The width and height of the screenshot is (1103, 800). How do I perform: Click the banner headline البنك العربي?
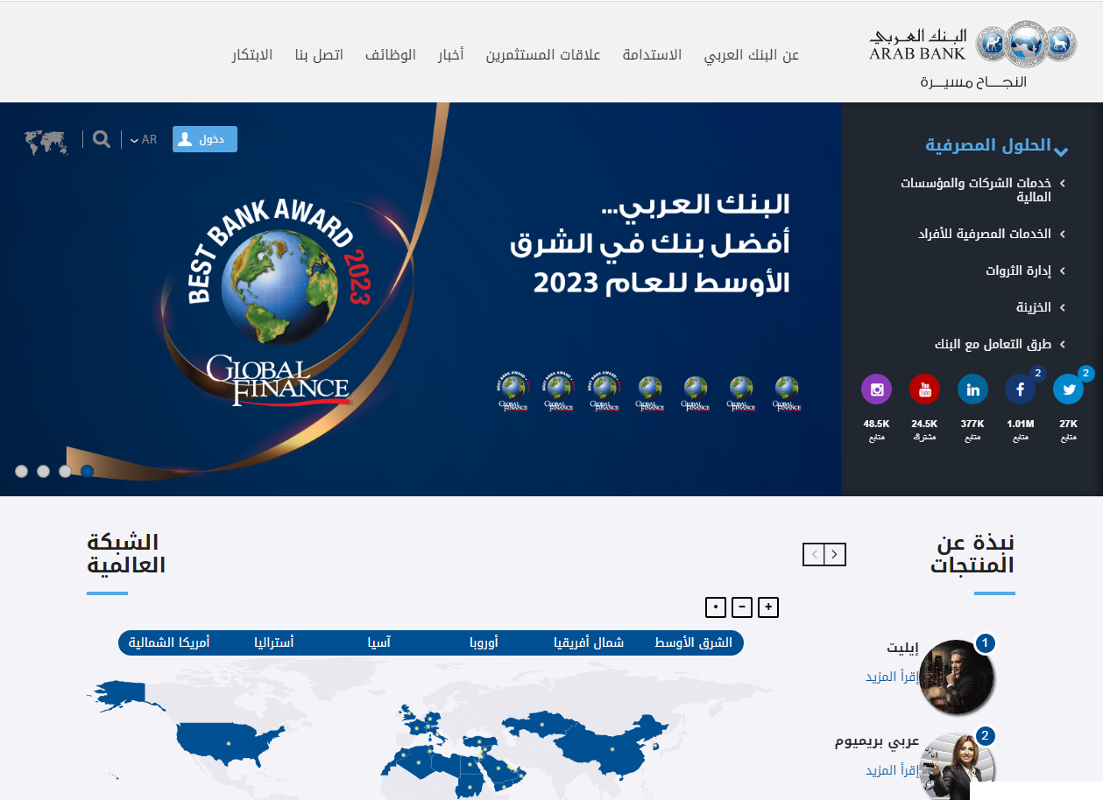point(696,205)
